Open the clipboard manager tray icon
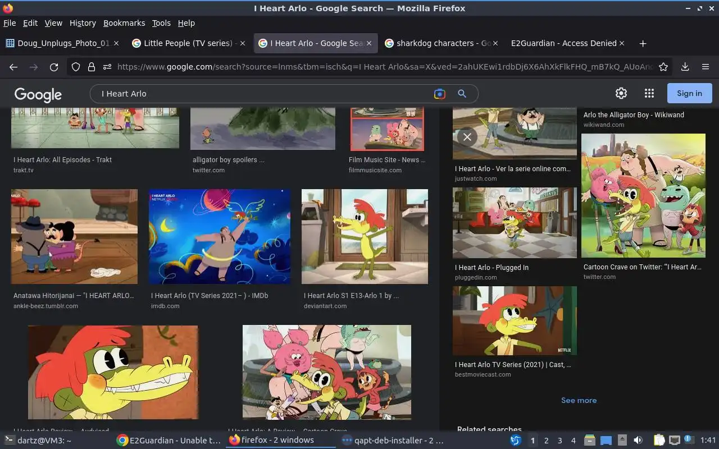 [659, 441]
